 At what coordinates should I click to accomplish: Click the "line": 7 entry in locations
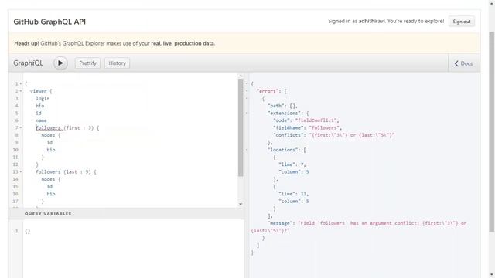(x=292, y=164)
